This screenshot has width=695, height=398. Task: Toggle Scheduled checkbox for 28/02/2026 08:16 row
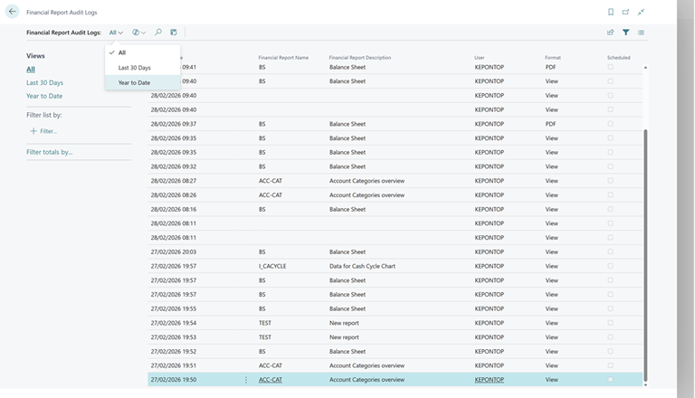pos(610,209)
